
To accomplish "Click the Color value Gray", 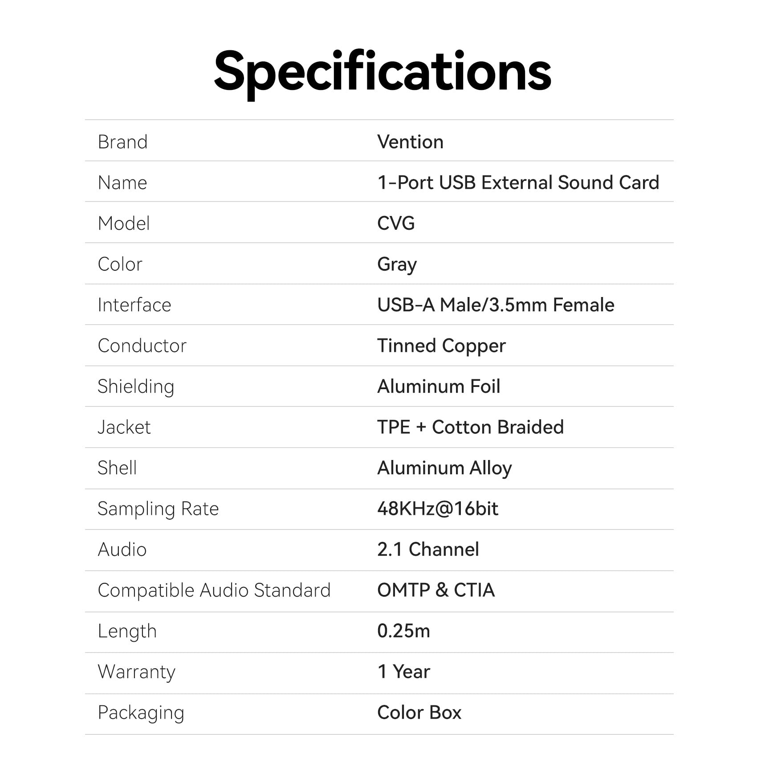I will click(x=397, y=265).
